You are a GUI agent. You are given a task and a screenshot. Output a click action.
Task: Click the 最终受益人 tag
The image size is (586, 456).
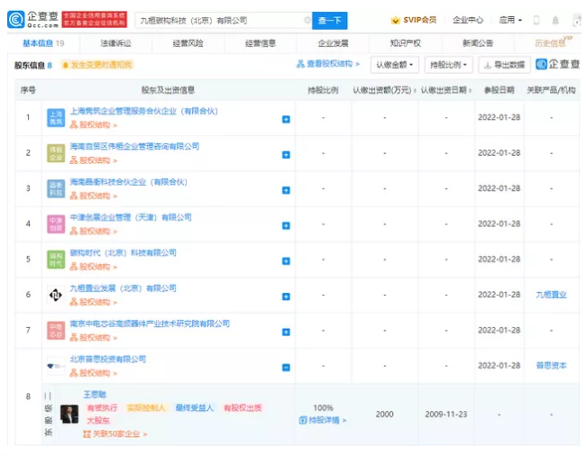pyautogui.click(x=195, y=408)
